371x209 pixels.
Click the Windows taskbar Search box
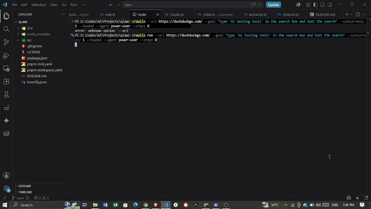[x=45, y=205]
